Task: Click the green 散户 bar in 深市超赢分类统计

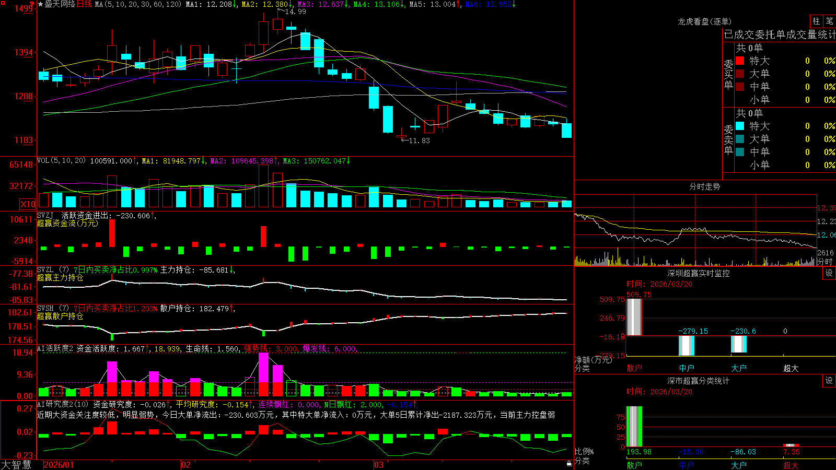Action: 634,427
